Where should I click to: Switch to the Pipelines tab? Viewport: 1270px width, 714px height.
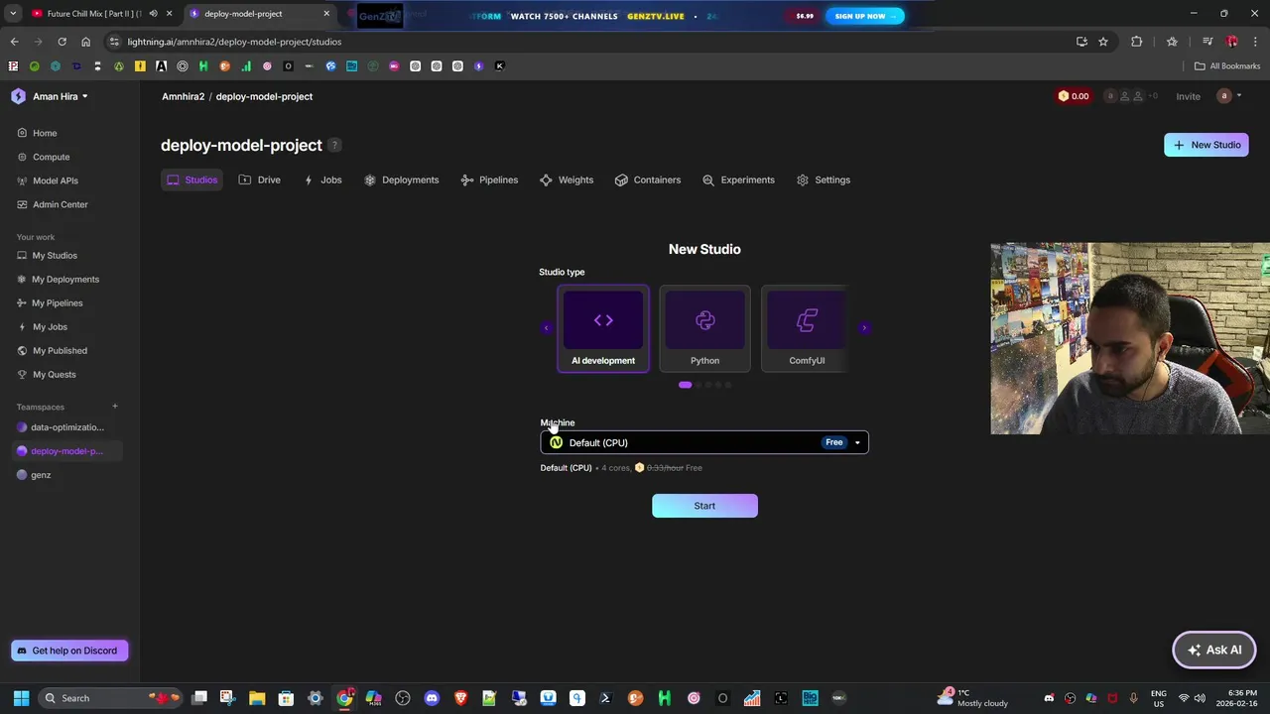click(489, 179)
